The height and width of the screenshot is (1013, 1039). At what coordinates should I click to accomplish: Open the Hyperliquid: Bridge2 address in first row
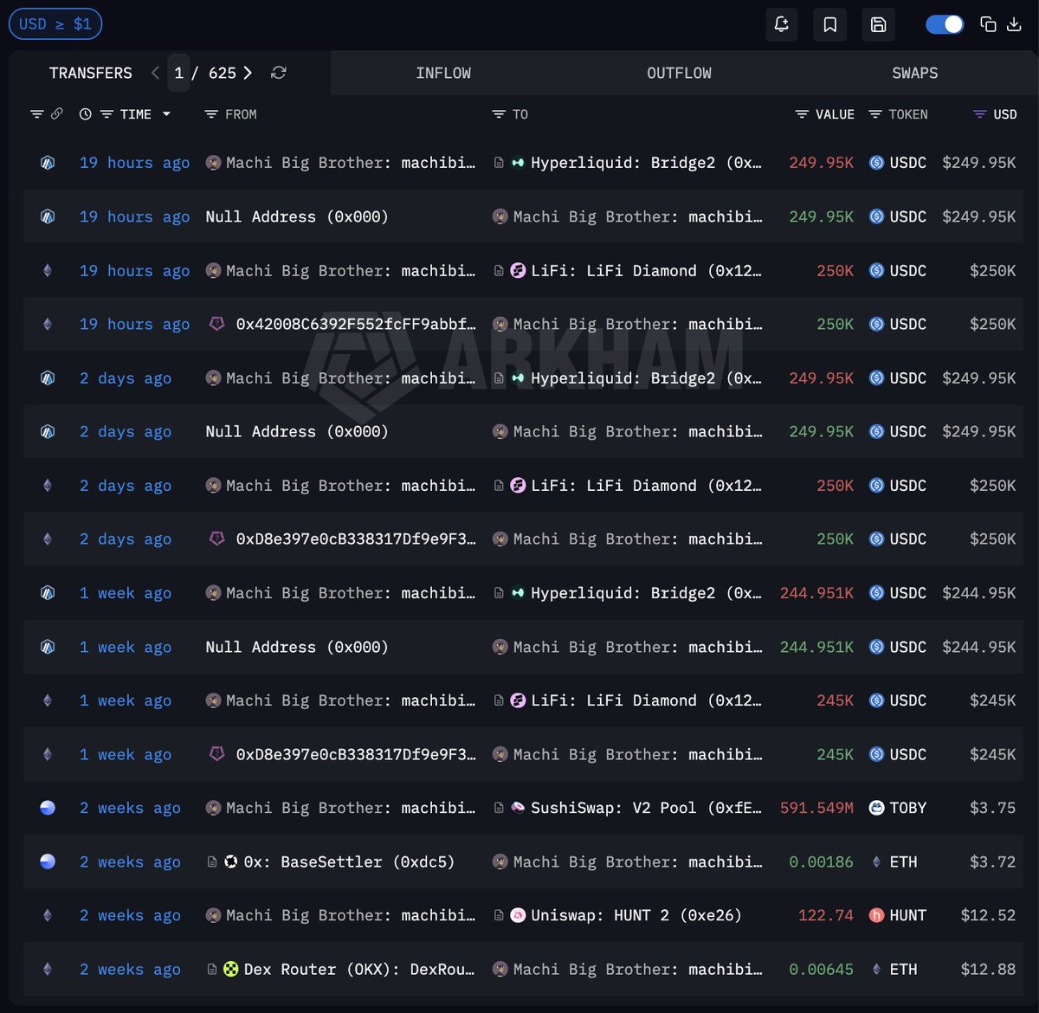pos(645,163)
